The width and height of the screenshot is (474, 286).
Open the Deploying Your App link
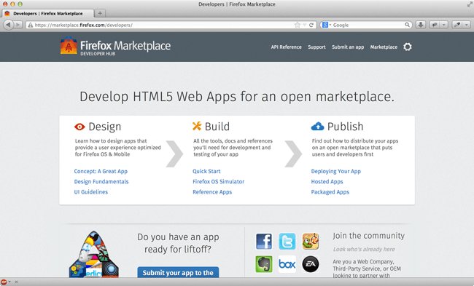pyautogui.click(x=336, y=171)
